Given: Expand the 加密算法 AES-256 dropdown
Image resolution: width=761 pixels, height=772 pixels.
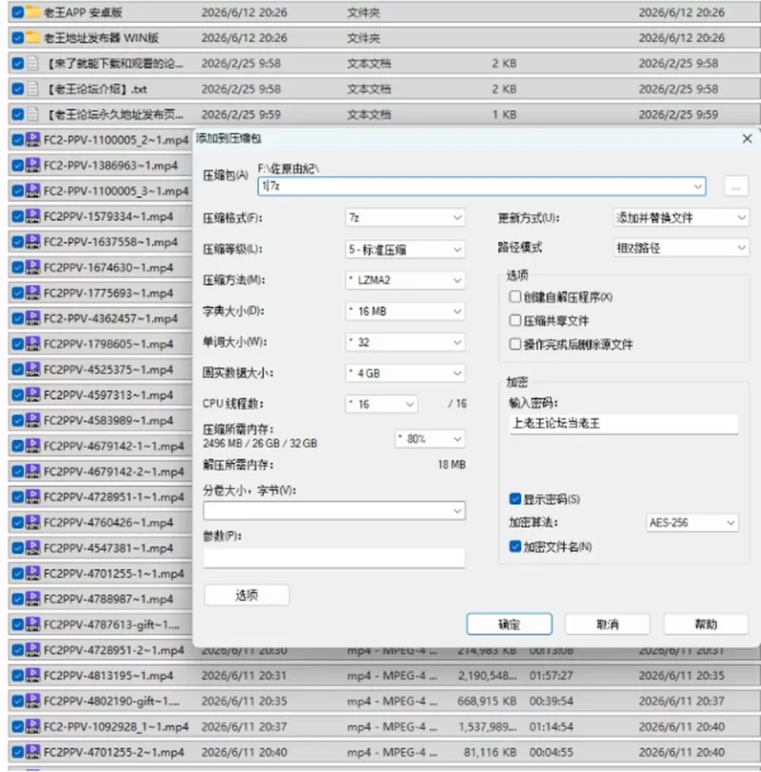Looking at the screenshot, I should (x=692, y=522).
